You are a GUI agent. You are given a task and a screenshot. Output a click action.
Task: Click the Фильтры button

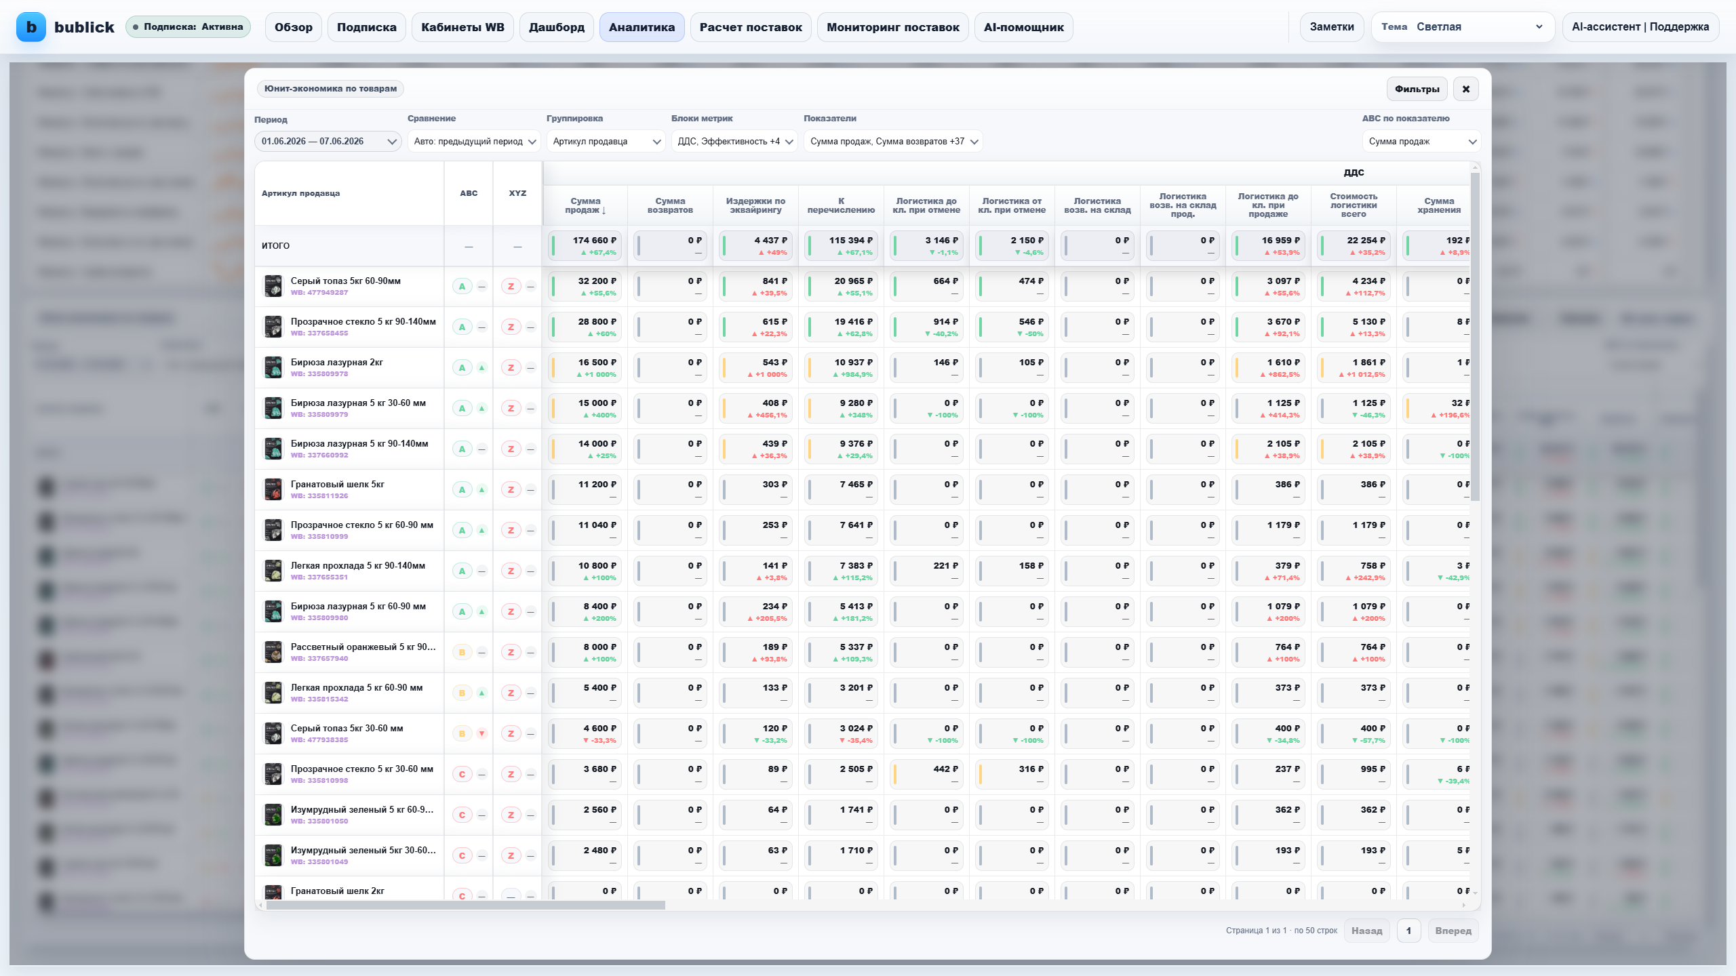click(1417, 89)
